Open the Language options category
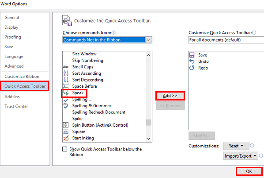The height and width of the screenshot is (178, 264). [x=14, y=57]
